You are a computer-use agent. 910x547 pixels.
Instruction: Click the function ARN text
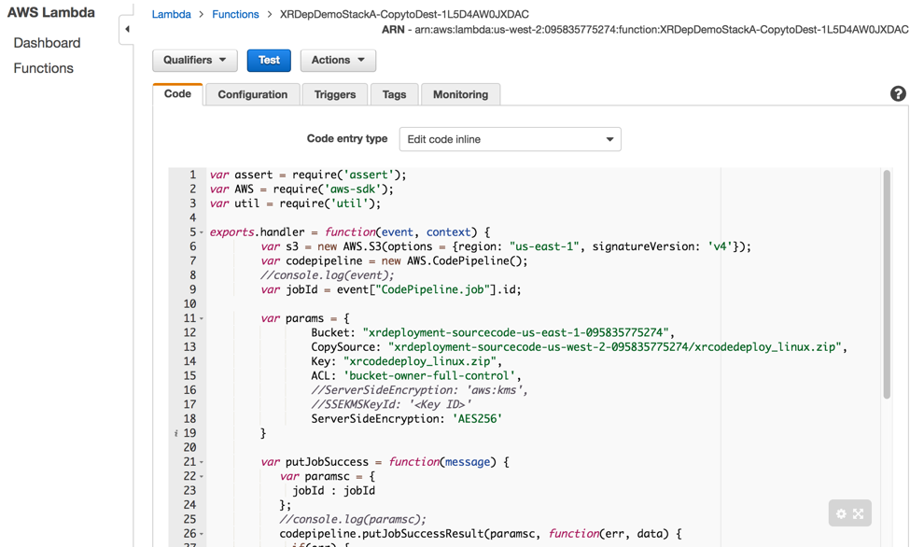click(645, 30)
